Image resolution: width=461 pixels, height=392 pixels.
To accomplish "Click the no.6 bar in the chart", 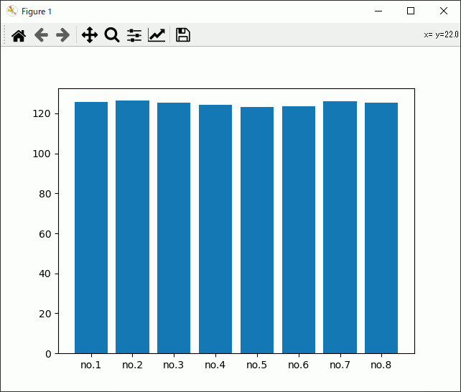I will 299,230.
